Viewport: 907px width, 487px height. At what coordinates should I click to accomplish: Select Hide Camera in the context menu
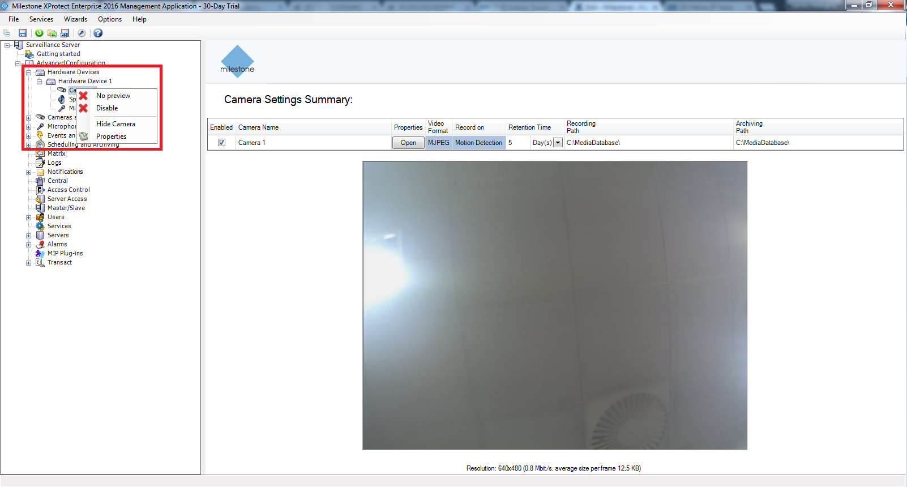(115, 124)
